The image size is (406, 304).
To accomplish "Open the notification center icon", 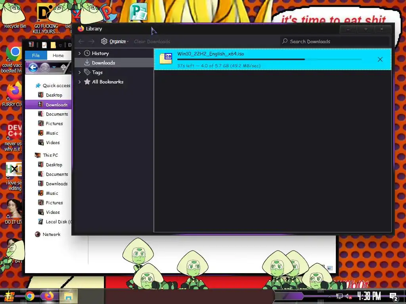I will [x=394, y=296].
